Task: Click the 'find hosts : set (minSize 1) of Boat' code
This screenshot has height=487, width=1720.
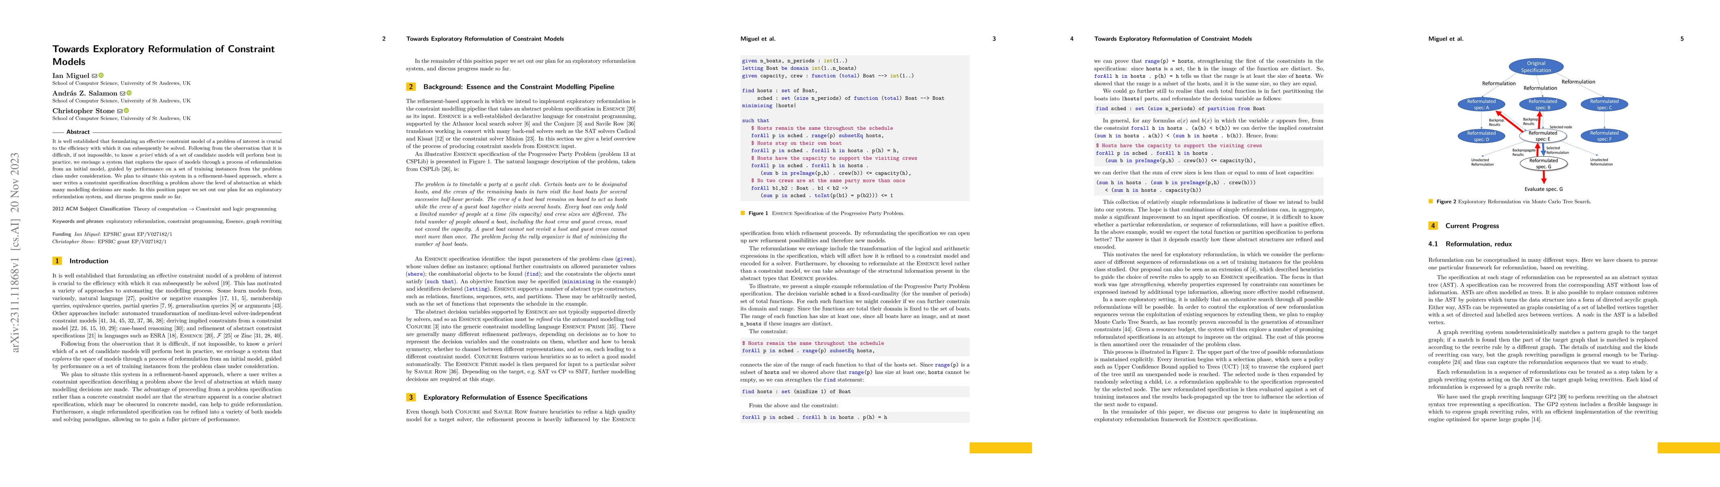Action: point(796,392)
